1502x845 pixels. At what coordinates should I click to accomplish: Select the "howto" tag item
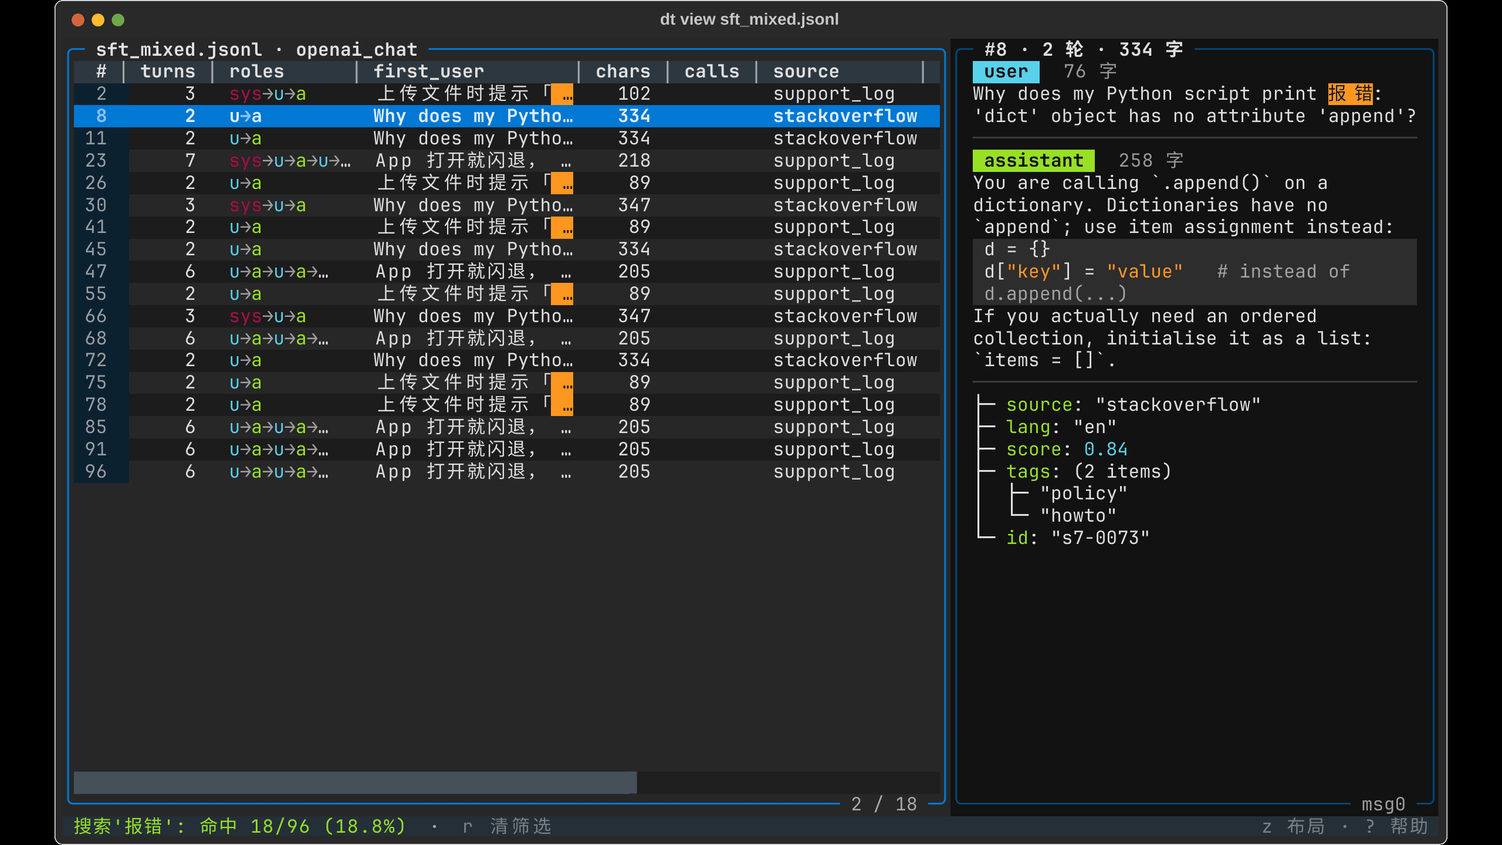tap(1078, 516)
